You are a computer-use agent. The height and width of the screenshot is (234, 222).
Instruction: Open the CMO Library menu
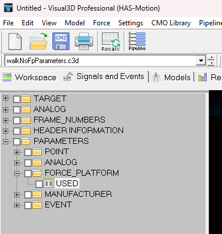tap(171, 23)
